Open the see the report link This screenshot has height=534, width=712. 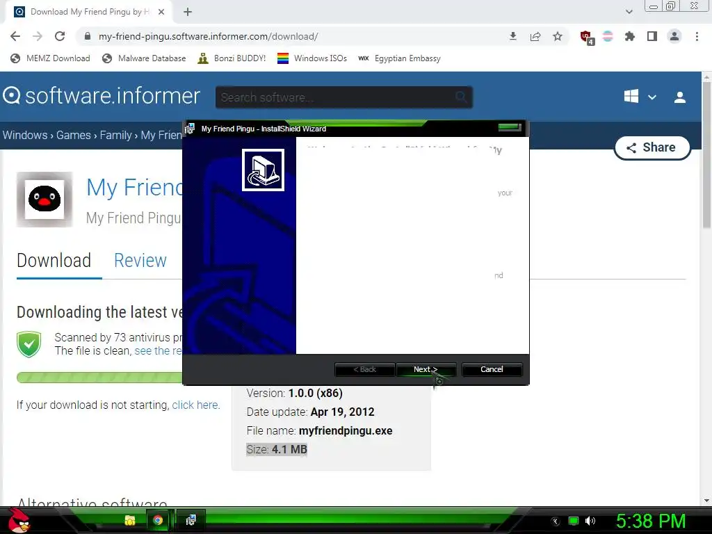pos(158,351)
